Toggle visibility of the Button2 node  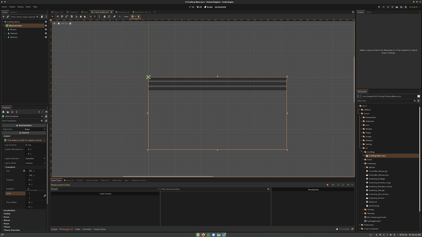point(46,33)
